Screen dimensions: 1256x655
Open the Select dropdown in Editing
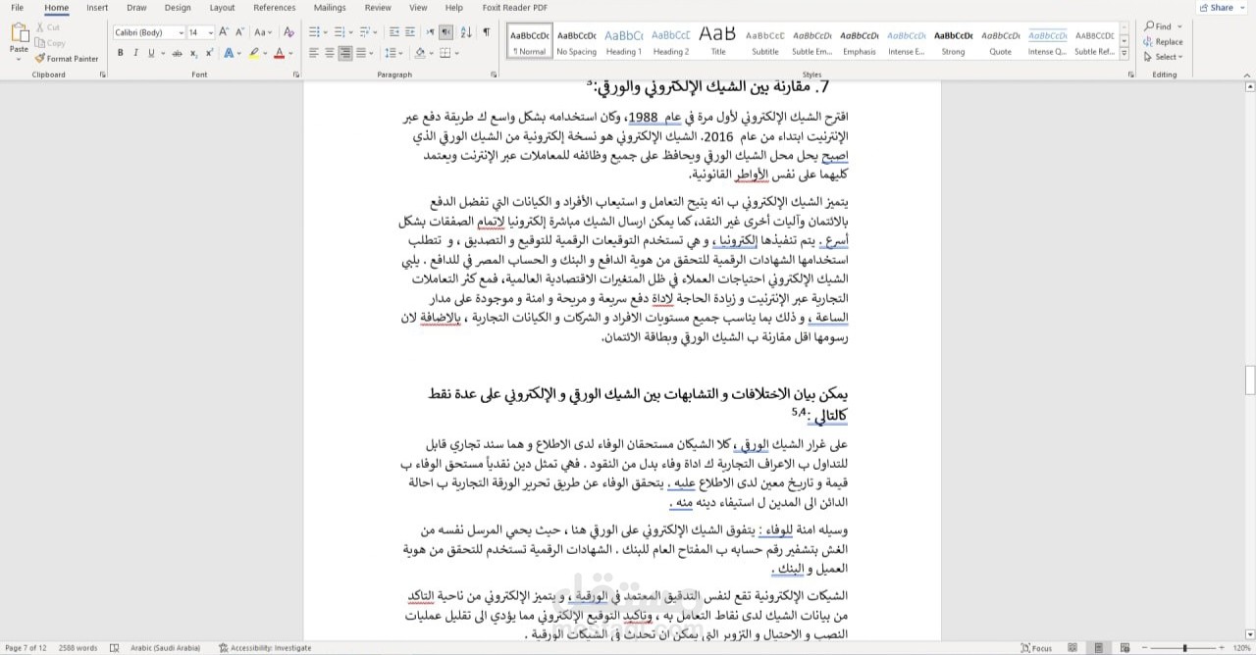coord(1163,57)
